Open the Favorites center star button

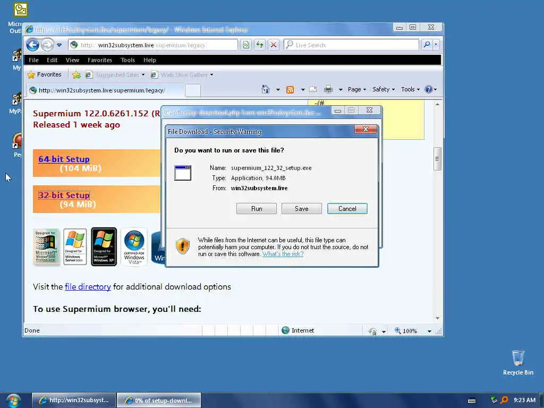click(x=44, y=74)
